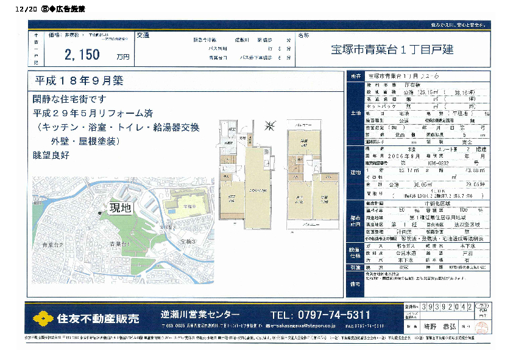
Task: Click the 都市計画 section label
Action: 356,223
